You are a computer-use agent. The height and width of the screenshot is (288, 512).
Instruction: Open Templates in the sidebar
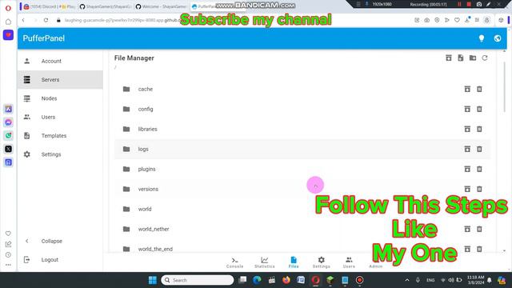point(60,135)
